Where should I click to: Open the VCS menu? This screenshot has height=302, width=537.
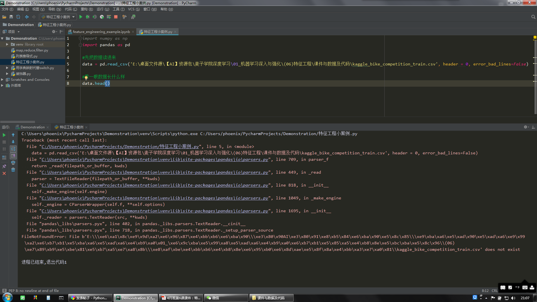133,9
